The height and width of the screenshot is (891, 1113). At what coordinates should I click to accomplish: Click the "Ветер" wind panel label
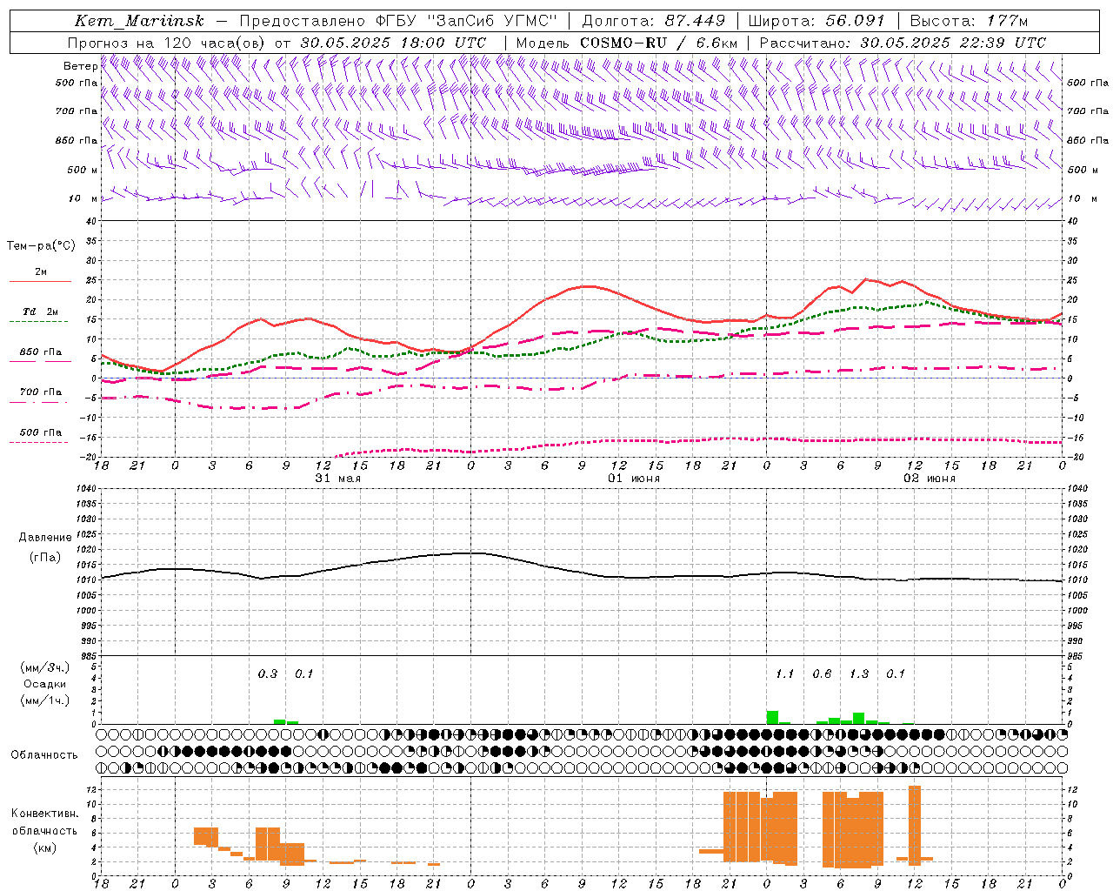tap(80, 66)
